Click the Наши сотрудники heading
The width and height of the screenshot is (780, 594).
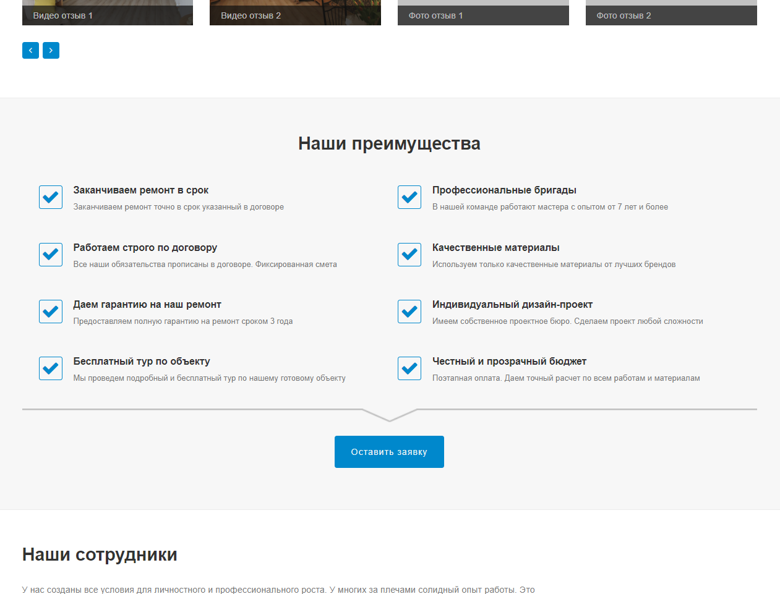point(100,554)
